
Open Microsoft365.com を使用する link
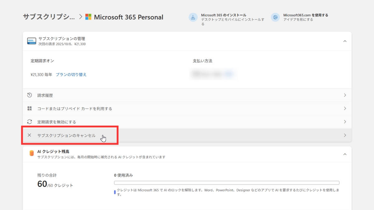point(306,15)
